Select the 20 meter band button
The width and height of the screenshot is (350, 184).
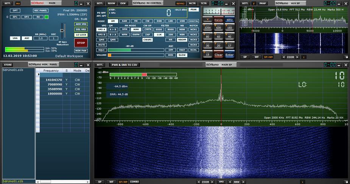tap(219, 45)
